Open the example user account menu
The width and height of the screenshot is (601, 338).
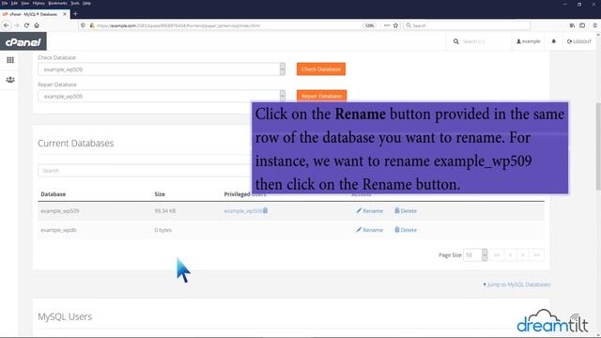[x=528, y=41]
